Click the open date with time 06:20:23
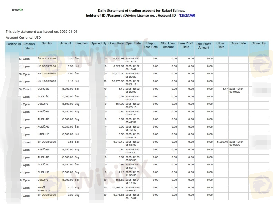The width and height of the screenshot is (273, 211). [x=134, y=75]
